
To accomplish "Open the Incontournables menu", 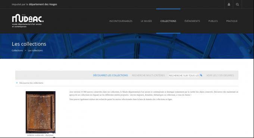I will pyautogui.click(x=121, y=21).
